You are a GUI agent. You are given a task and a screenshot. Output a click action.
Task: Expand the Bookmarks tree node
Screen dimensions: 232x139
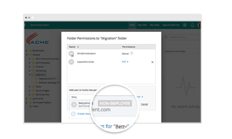[x=27, y=51]
